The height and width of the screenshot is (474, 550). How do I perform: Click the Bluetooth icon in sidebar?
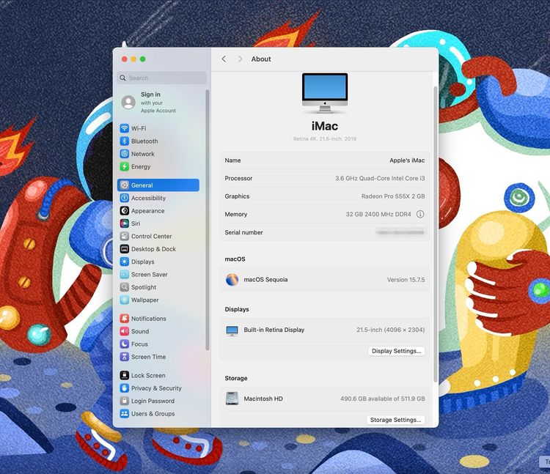[124, 141]
